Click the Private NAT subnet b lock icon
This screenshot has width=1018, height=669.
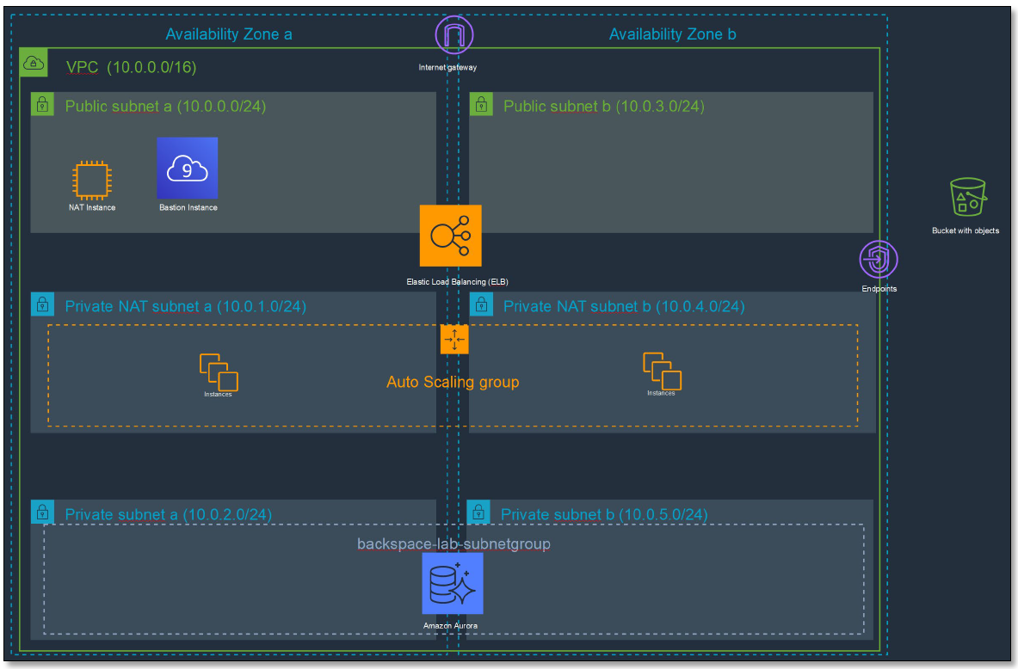click(x=481, y=304)
